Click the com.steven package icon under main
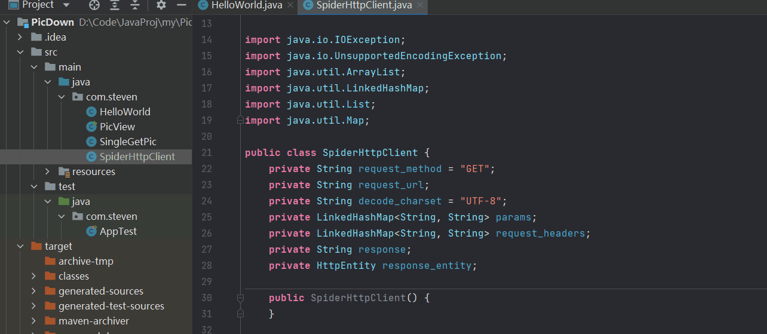 coord(78,97)
